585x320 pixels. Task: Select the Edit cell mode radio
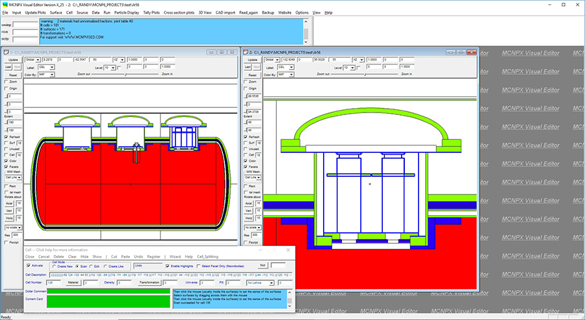coord(92,266)
